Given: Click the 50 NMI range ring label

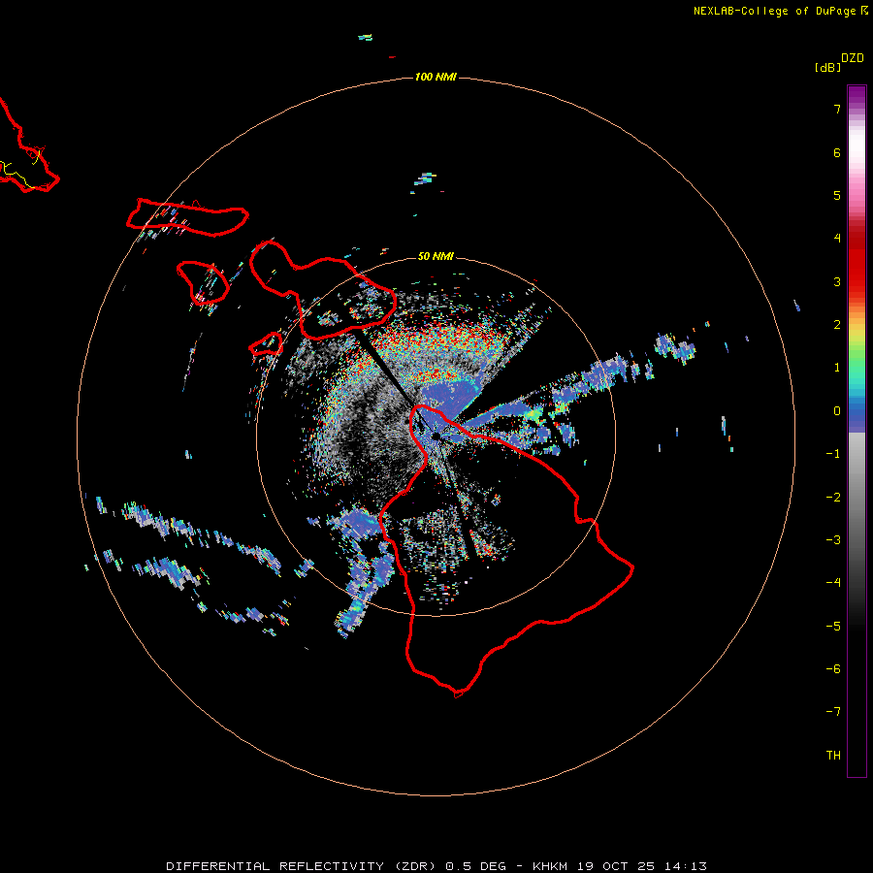Looking at the screenshot, I should 436,256.
